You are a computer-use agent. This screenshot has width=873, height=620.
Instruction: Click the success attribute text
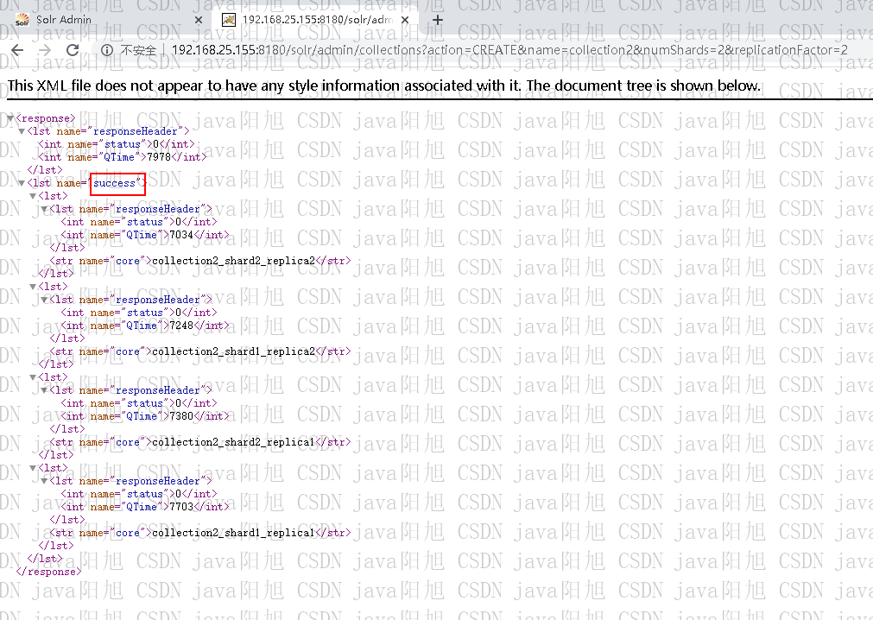114,183
